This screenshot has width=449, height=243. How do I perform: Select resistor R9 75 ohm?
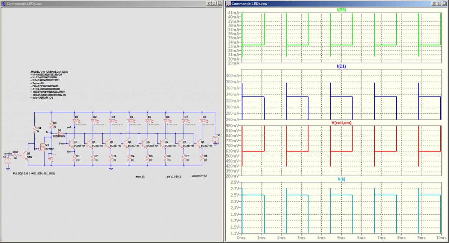coord(52,125)
